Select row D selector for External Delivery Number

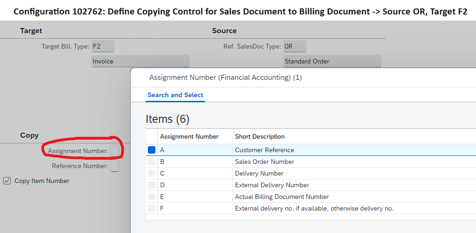click(152, 185)
